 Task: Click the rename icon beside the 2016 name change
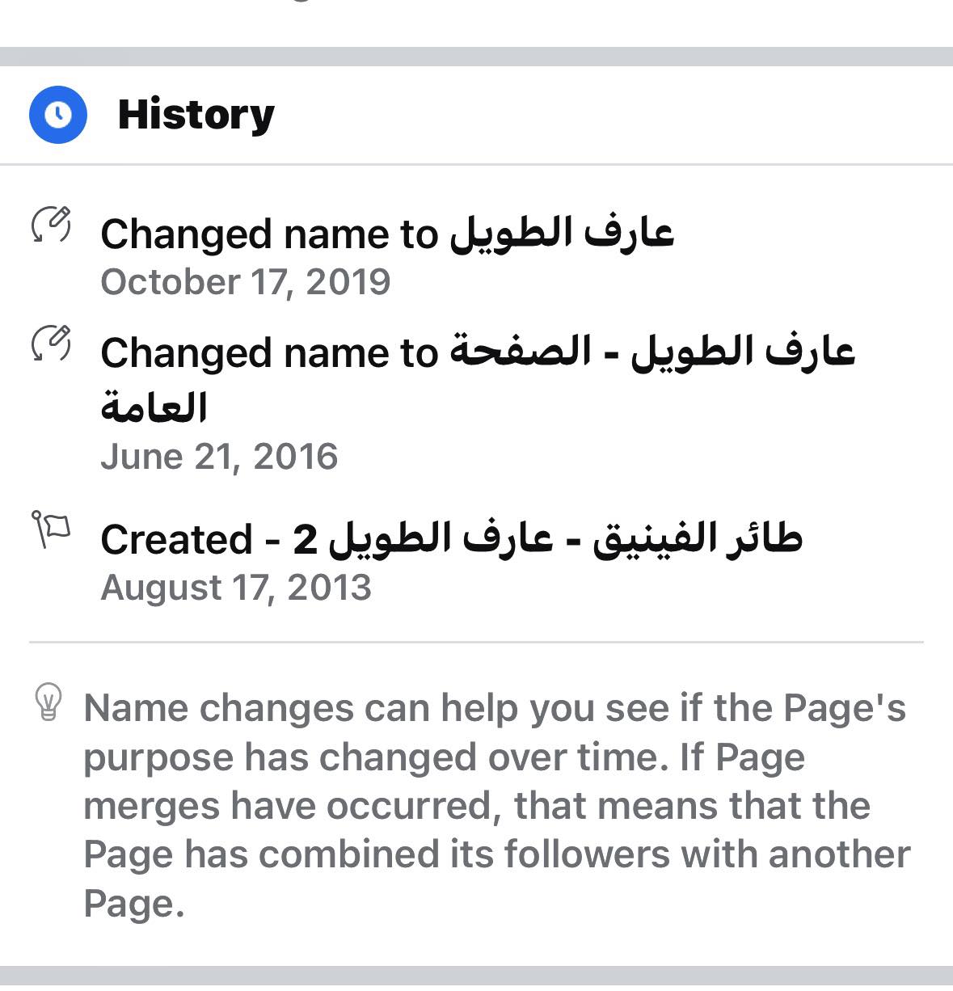51,344
